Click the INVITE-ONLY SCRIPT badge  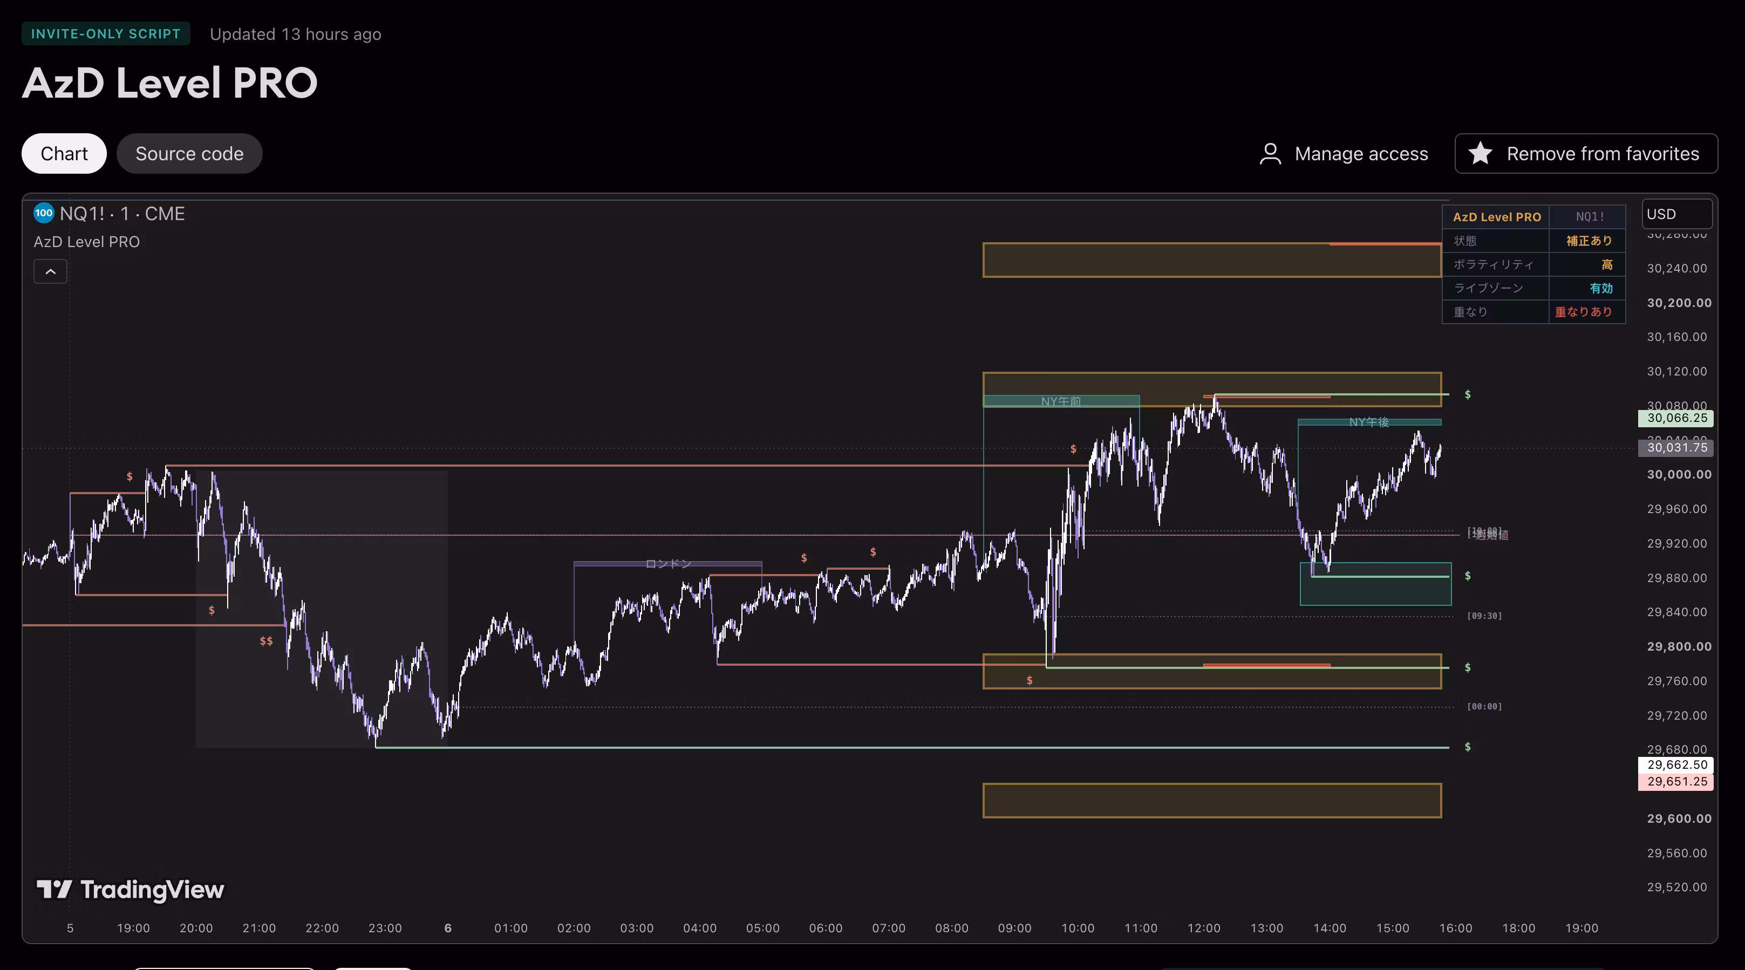pyautogui.click(x=106, y=34)
